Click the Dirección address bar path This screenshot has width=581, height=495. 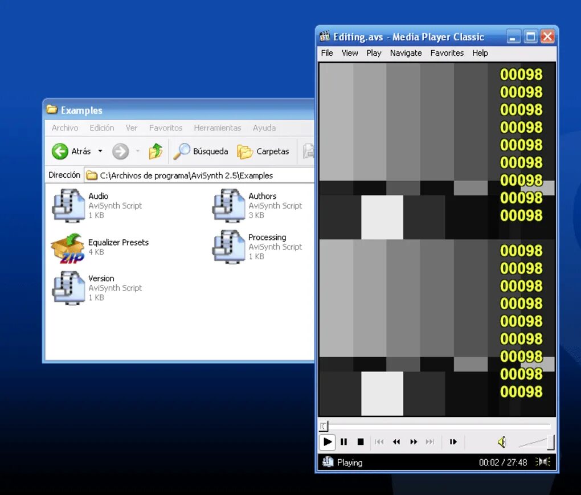[x=186, y=175]
